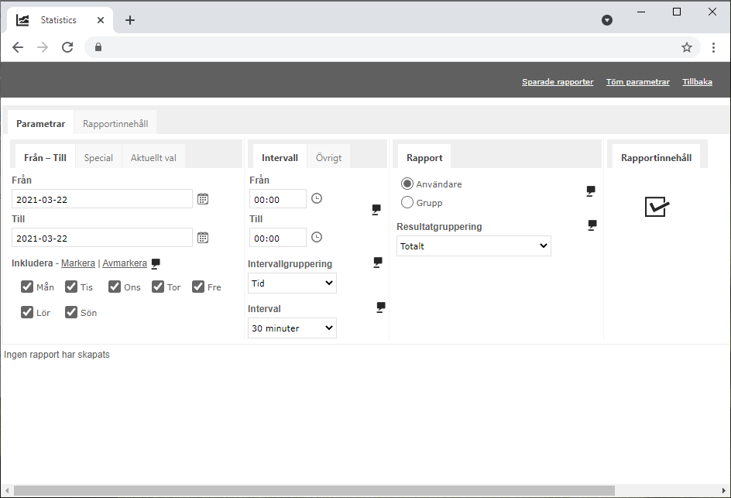Go back in browser history

coord(18,47)
